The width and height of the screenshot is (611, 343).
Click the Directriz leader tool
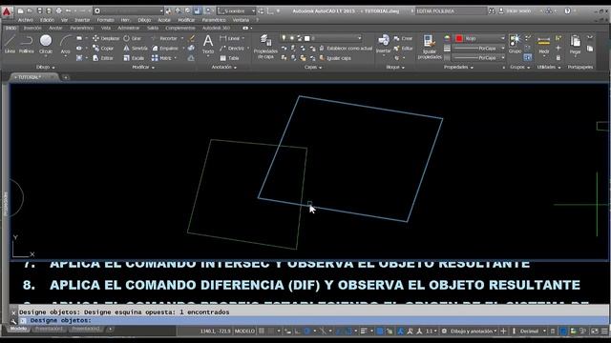click(x=232, y=49)
